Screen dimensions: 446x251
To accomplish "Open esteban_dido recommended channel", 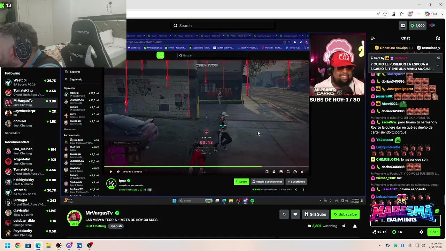I will (30, 222).
